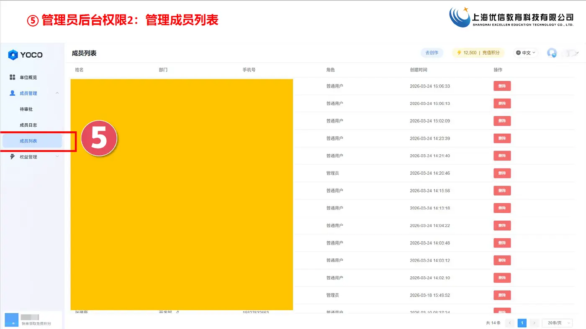Screen dimensions: 586x329
Task: Click 普通用户 role in 15:06:33 row
Action: coord(334,86)
